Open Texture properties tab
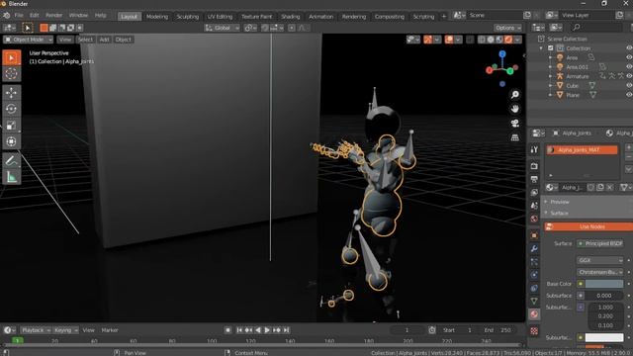Image resolution: width=633 pixels, height=356 pixels. 534,331
